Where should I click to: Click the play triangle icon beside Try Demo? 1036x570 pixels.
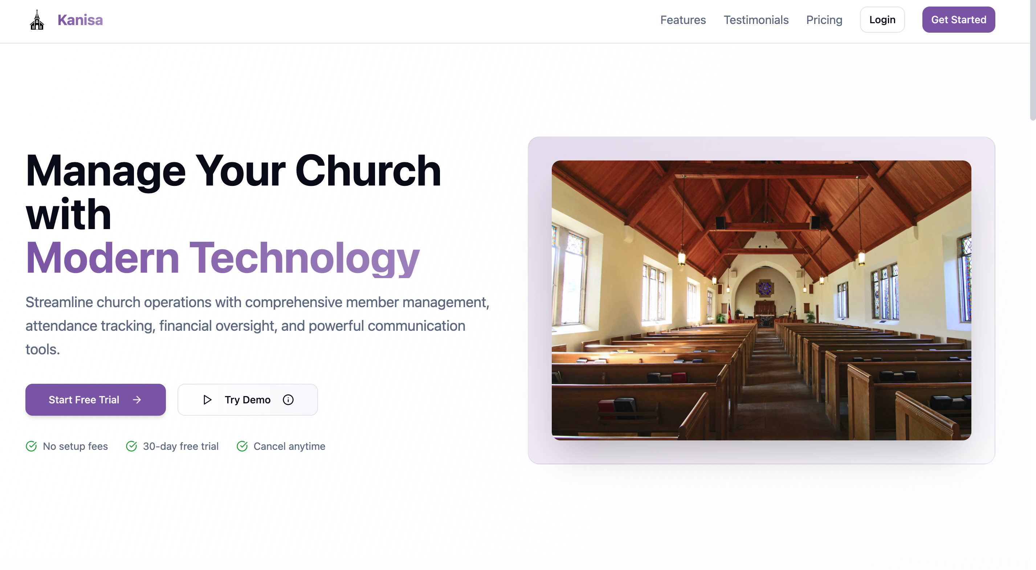(x=207, y=399)
